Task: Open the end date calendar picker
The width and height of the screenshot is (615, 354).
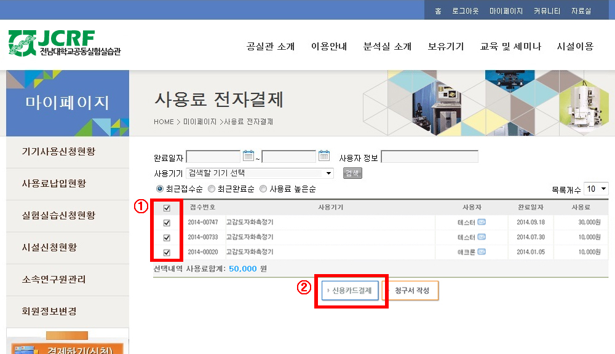Action: point(324,156)
